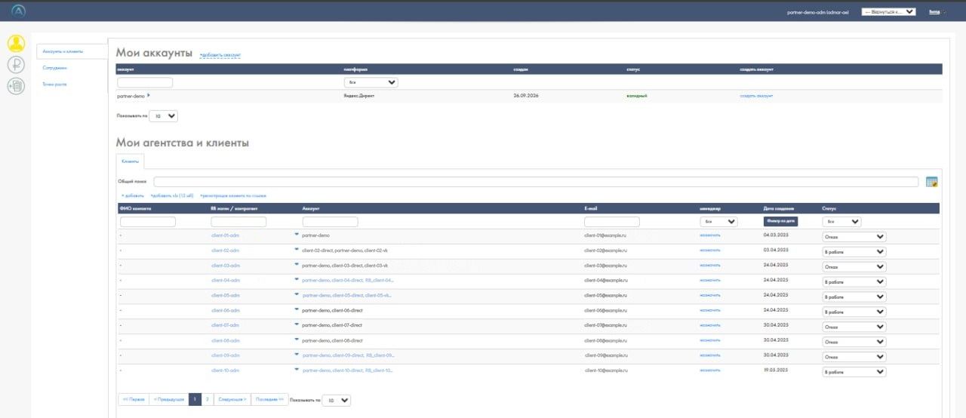Click '+ добавить' client link

[x=132, y=196]
